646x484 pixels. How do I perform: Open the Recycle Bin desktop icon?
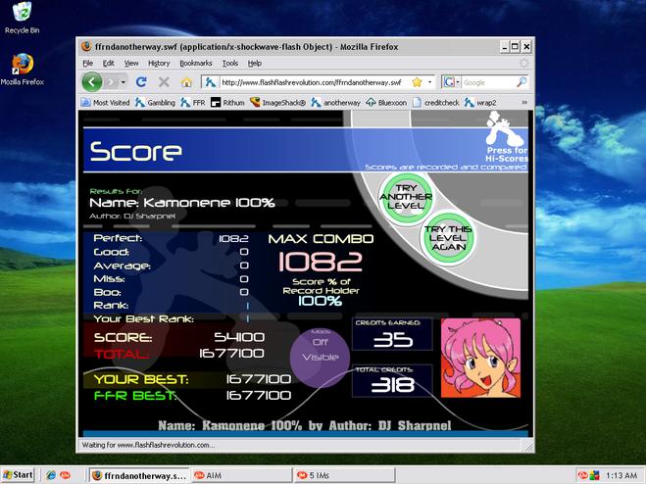pyautogui.click(x=22, y=18)
